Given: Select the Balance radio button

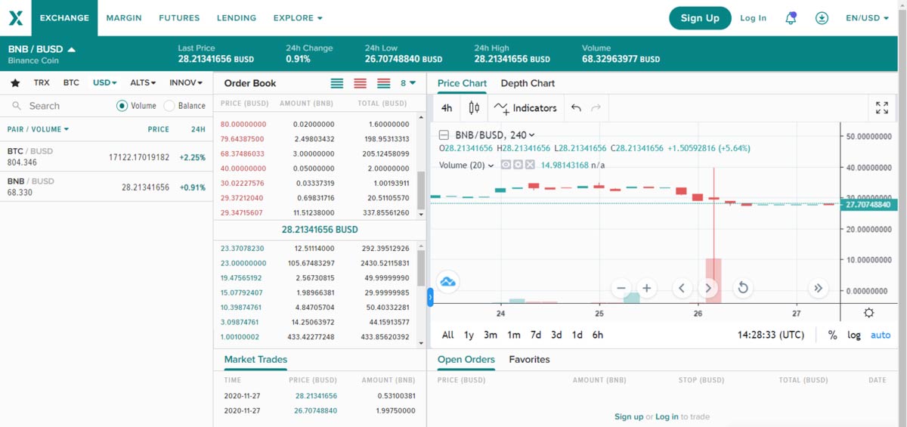Looking at the screenshot, I should coord(169,106).
